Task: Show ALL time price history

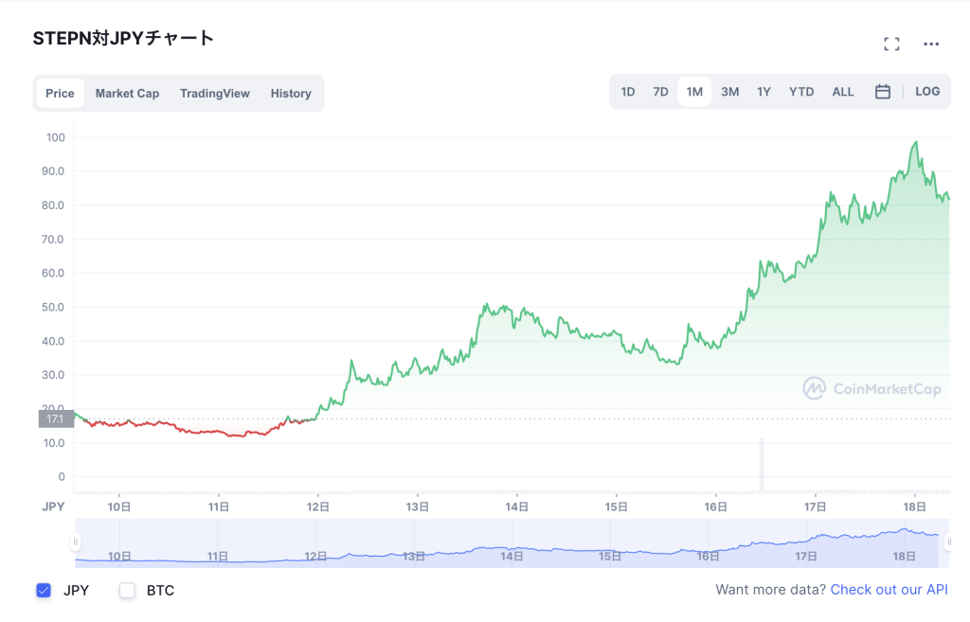Action: 843,92
